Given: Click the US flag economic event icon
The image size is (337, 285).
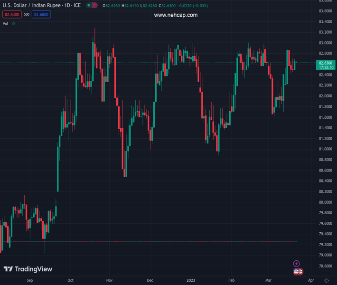Looking at the screenshot, I should pos(298,272).
